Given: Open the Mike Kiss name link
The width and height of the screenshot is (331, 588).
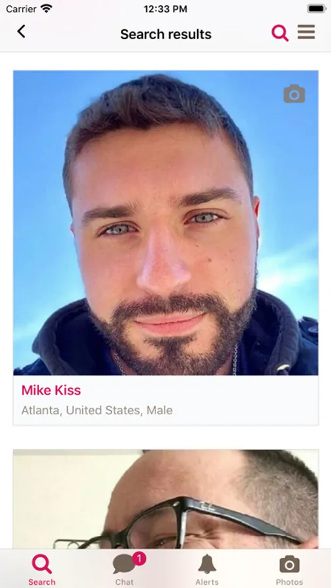Looking at the screenshot, I should (51, 391).
